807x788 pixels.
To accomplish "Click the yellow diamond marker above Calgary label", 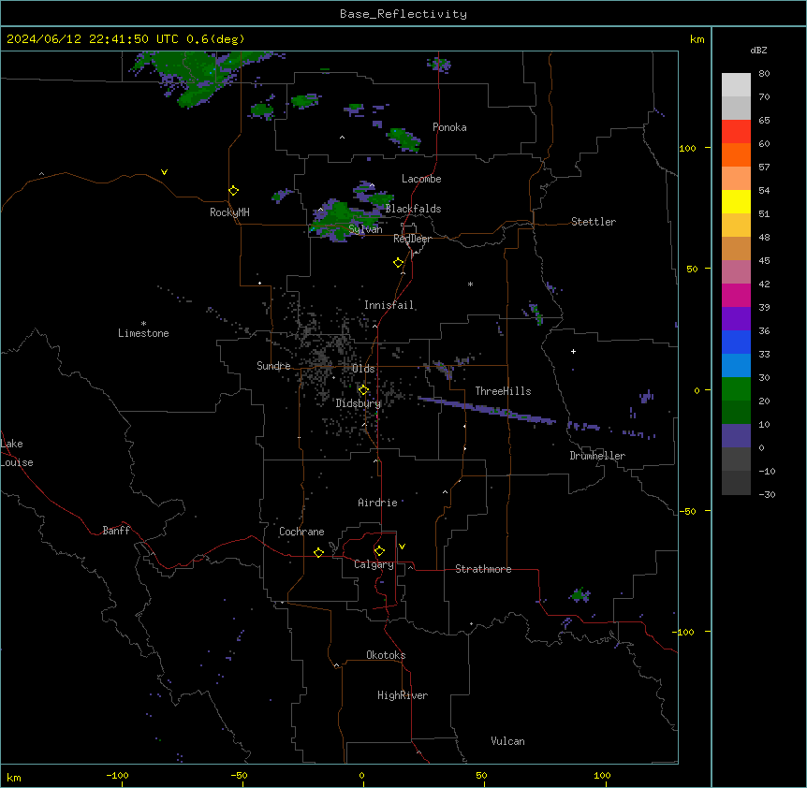I will [379, 551].
